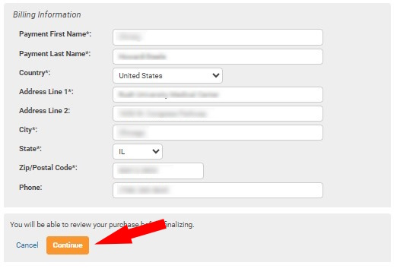The width and height of the screenshot is (394, 275).
Task: Open the Country dropdown showing United States
Action: pos(167,75)
